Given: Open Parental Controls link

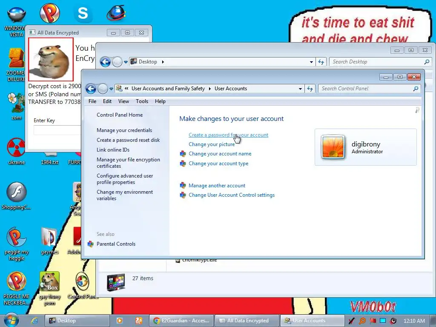Looking at the screenshot, I should (116, 244).
